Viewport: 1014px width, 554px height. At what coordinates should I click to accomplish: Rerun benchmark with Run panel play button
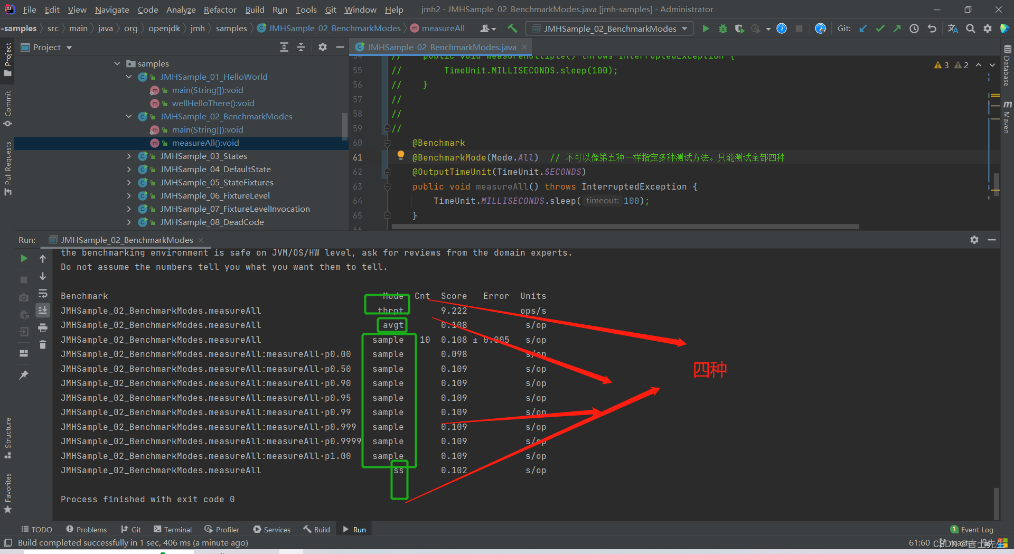24,258
